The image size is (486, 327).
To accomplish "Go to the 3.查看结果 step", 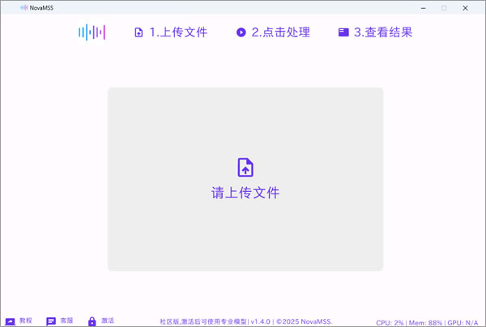I will click(x=383, y=32).
